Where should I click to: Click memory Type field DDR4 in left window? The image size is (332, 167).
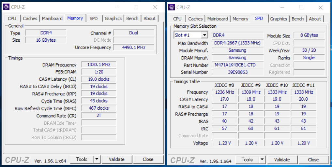click(46, 33)
